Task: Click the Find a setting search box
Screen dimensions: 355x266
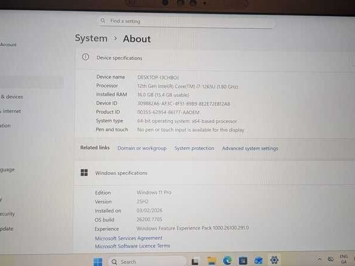Action: [186, 21]
